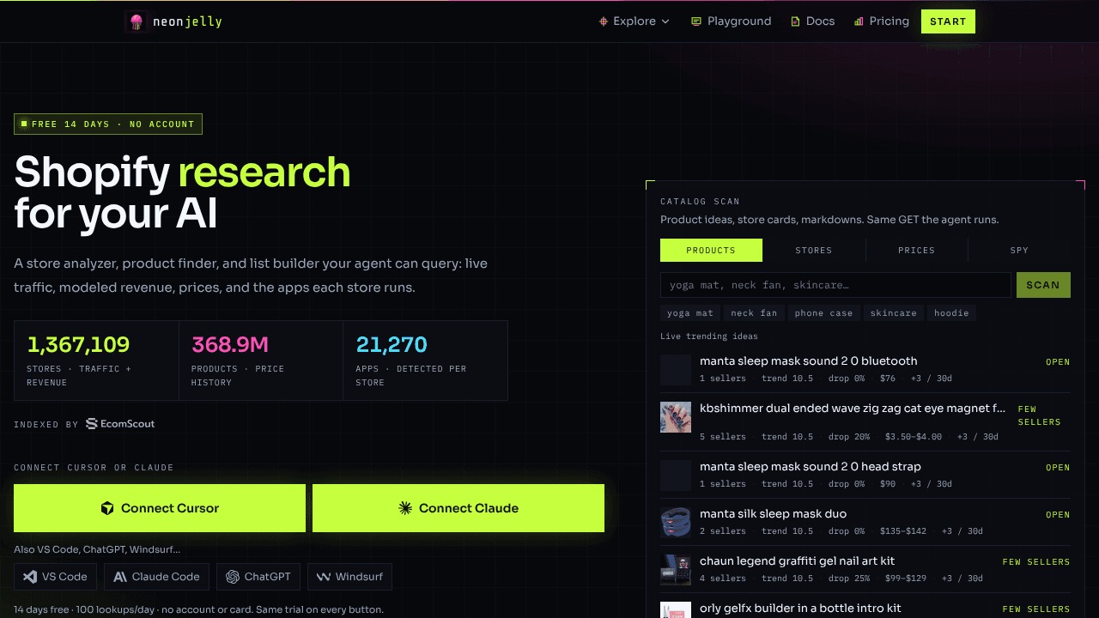
Task: Select the phone case suggestion chip
Action: pyautogui.click(x=823, y=313)
